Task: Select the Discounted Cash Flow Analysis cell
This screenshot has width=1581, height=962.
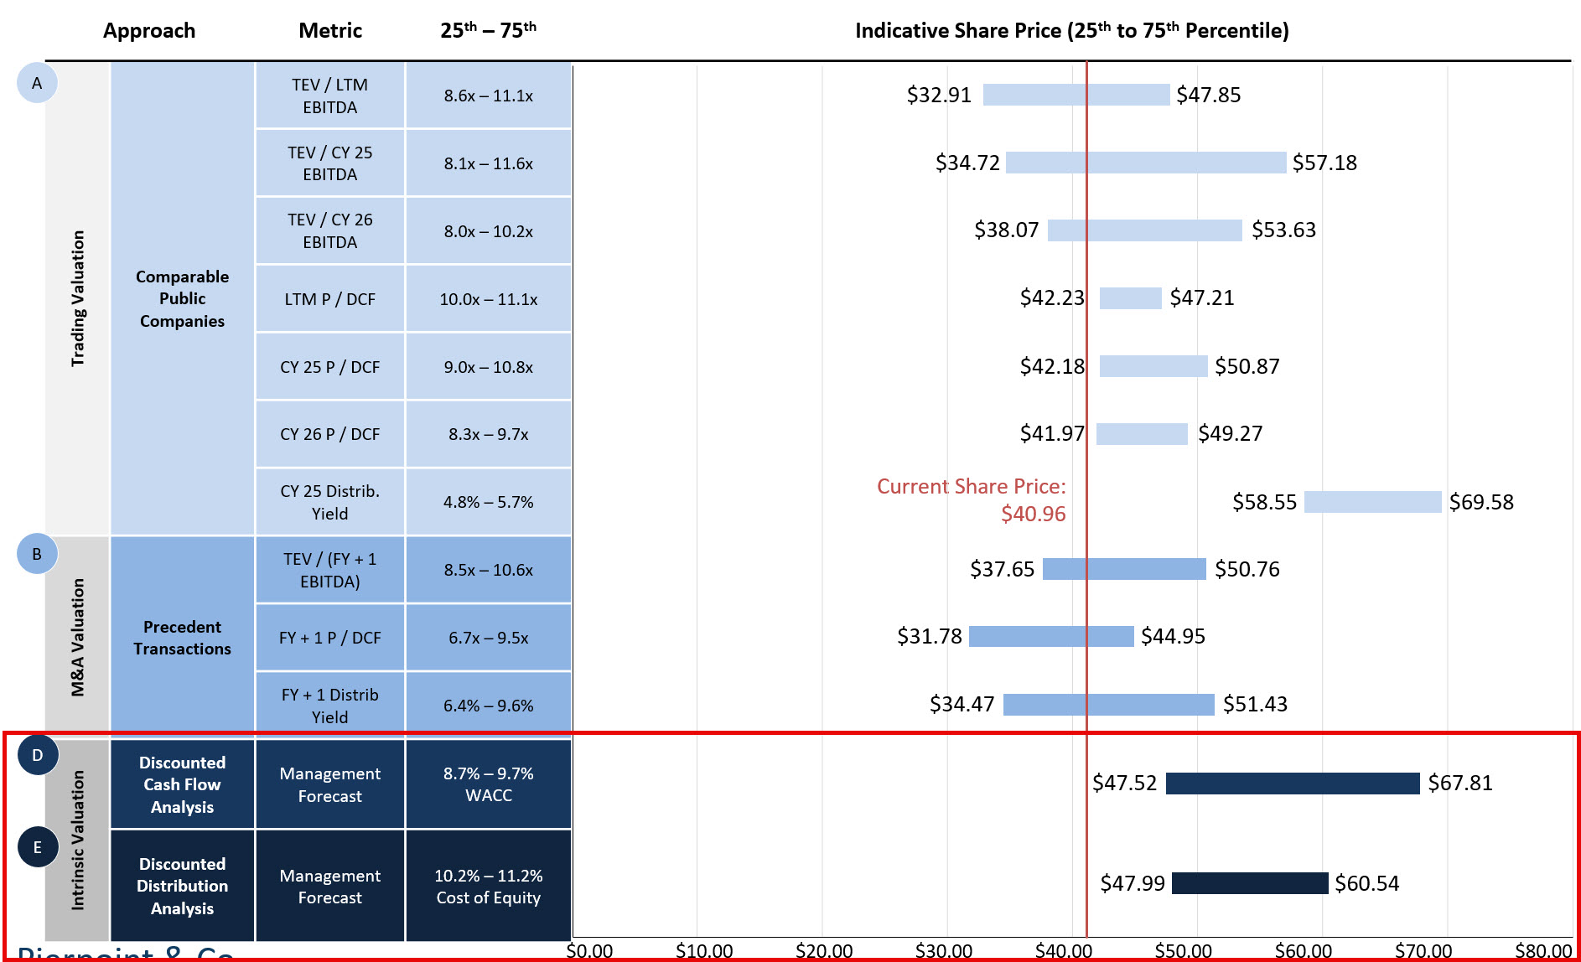Action: pos(182,784)
